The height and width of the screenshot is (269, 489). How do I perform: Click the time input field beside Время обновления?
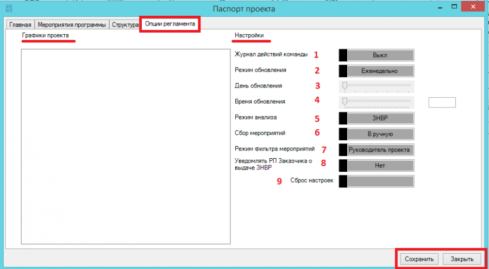442,102
